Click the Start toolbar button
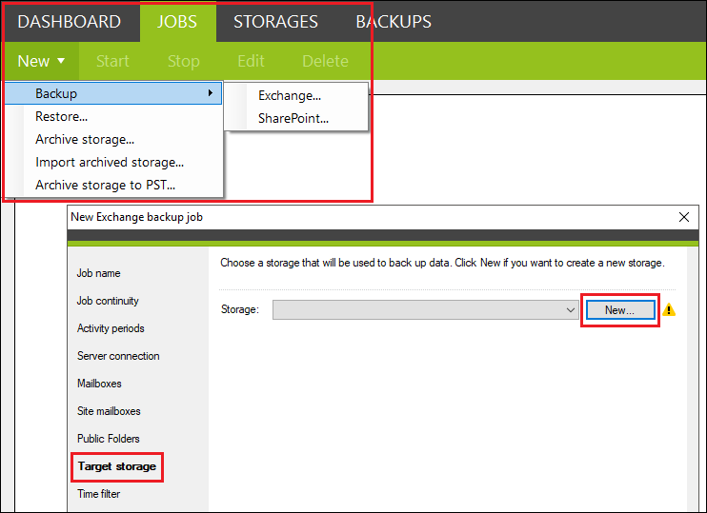The height and width of the screenshot is (513, 707). pos(112,61)
